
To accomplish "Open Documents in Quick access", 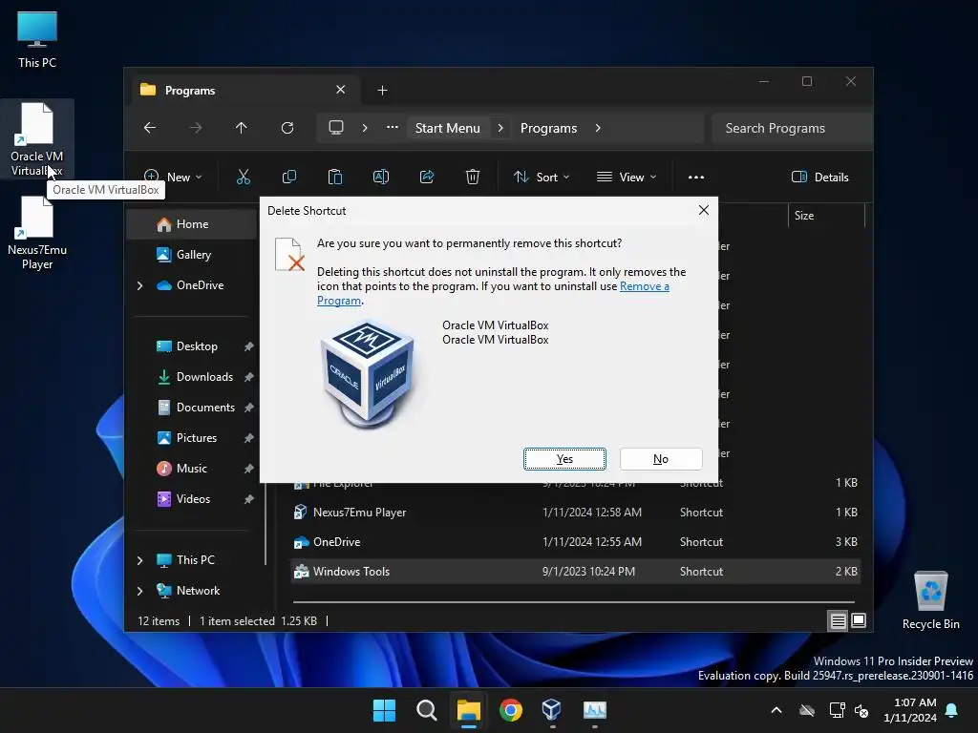I will 196,407.
